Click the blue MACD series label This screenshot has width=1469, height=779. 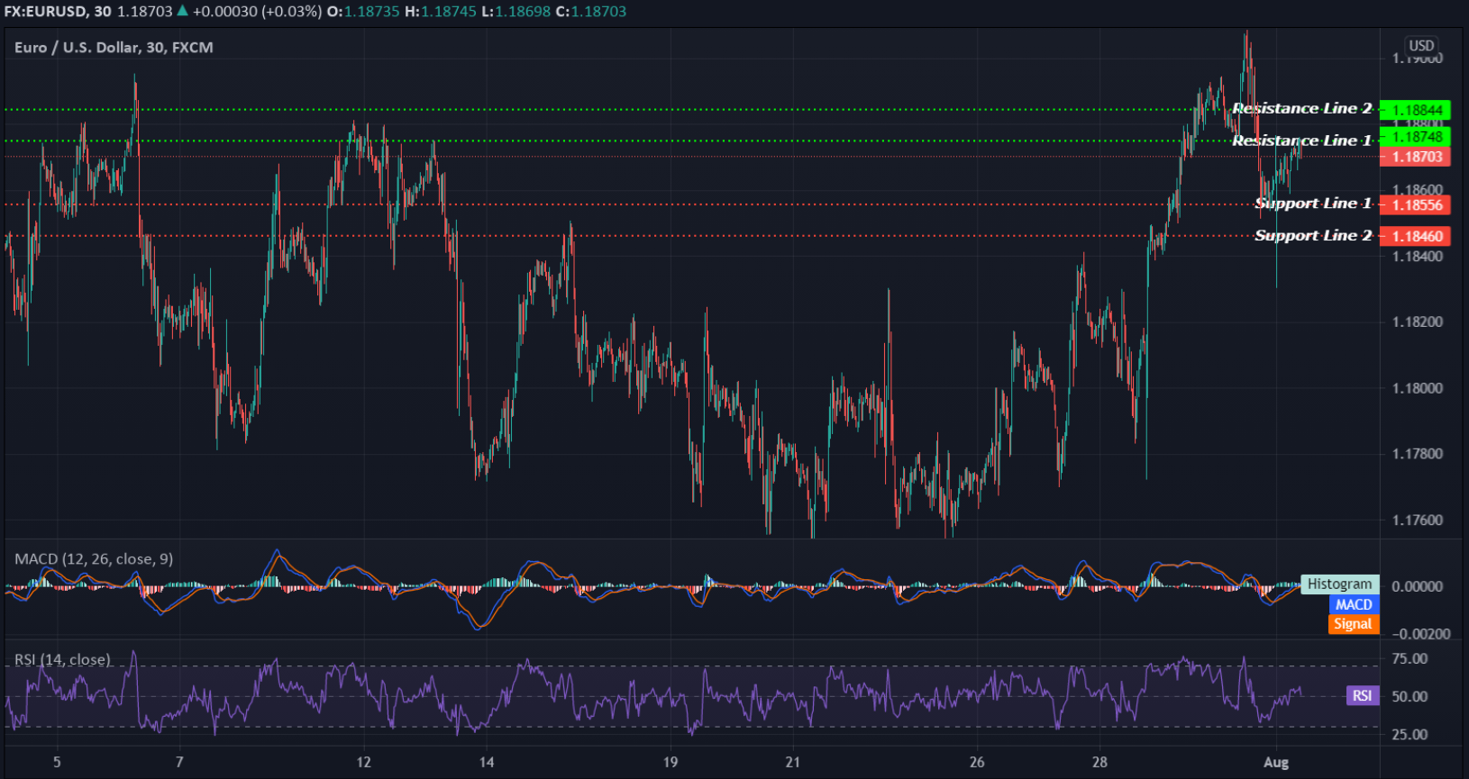[x=1354, y=604]
